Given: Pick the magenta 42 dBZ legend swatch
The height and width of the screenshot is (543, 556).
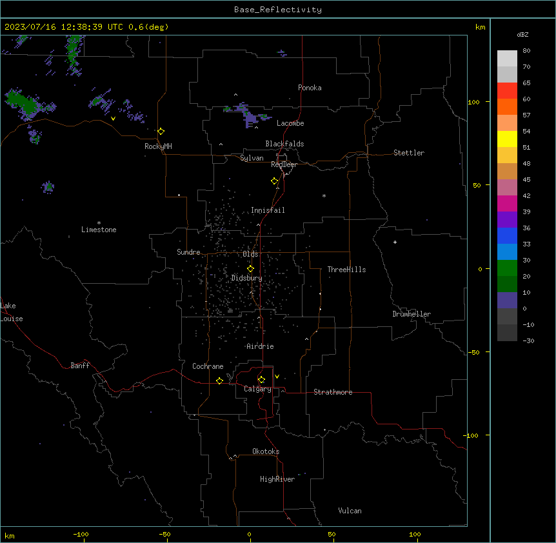Looking at the screenshot, I should (507, 203).
